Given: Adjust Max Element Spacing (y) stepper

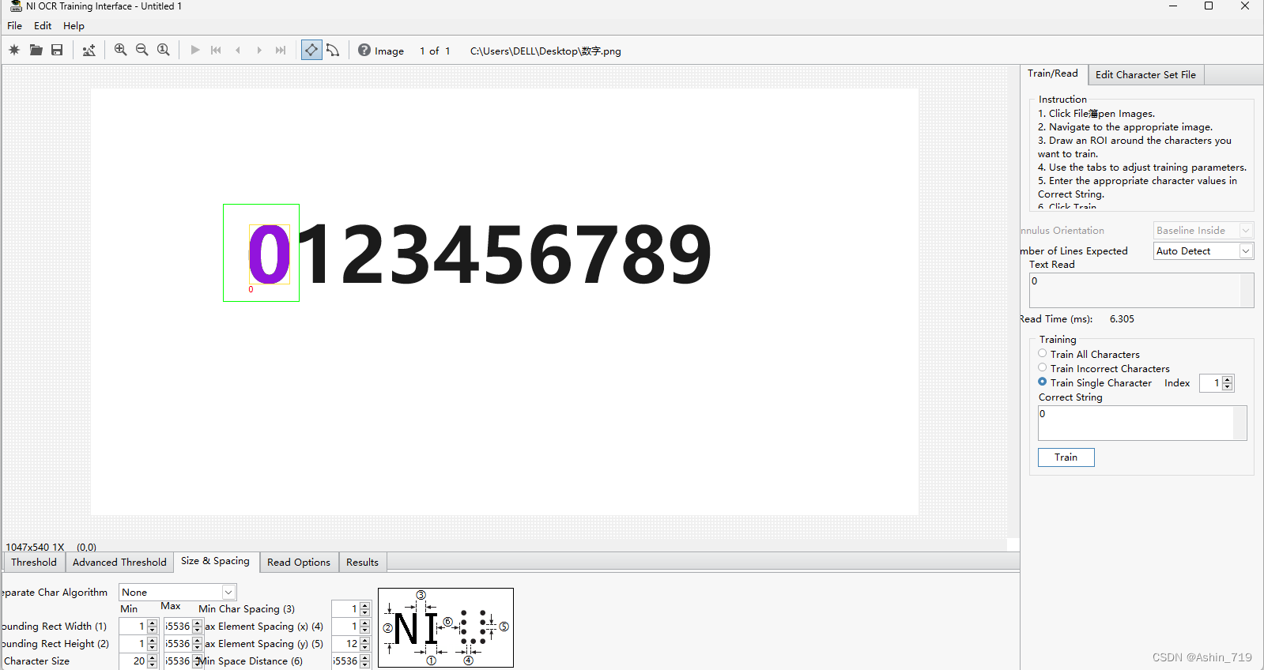Looking at the screenshot, I should tap(365, 644).
